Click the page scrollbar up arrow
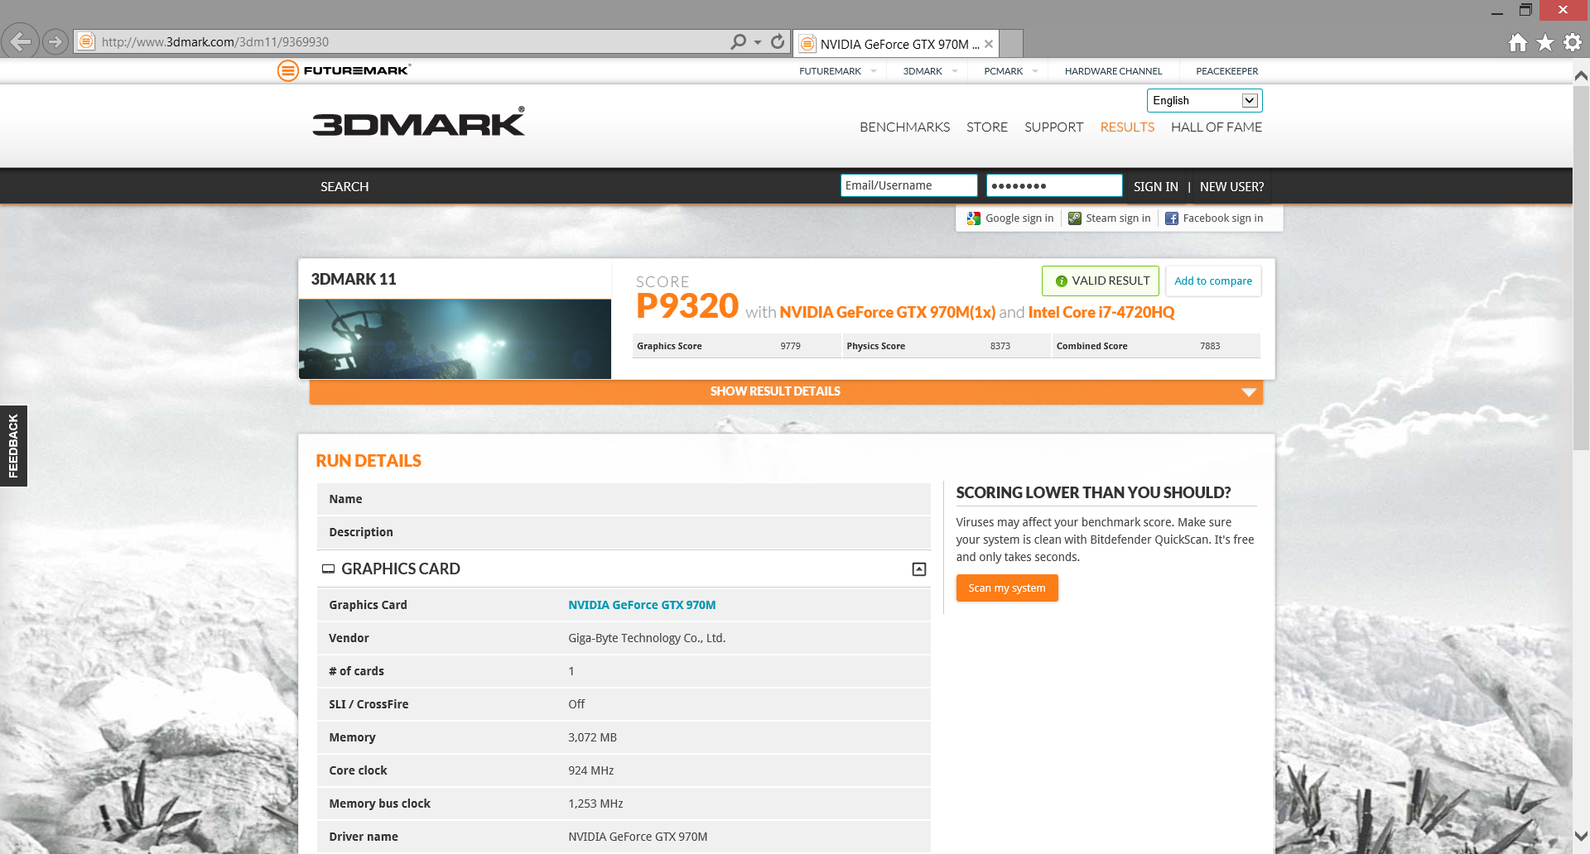 (x=1581, y=75)
